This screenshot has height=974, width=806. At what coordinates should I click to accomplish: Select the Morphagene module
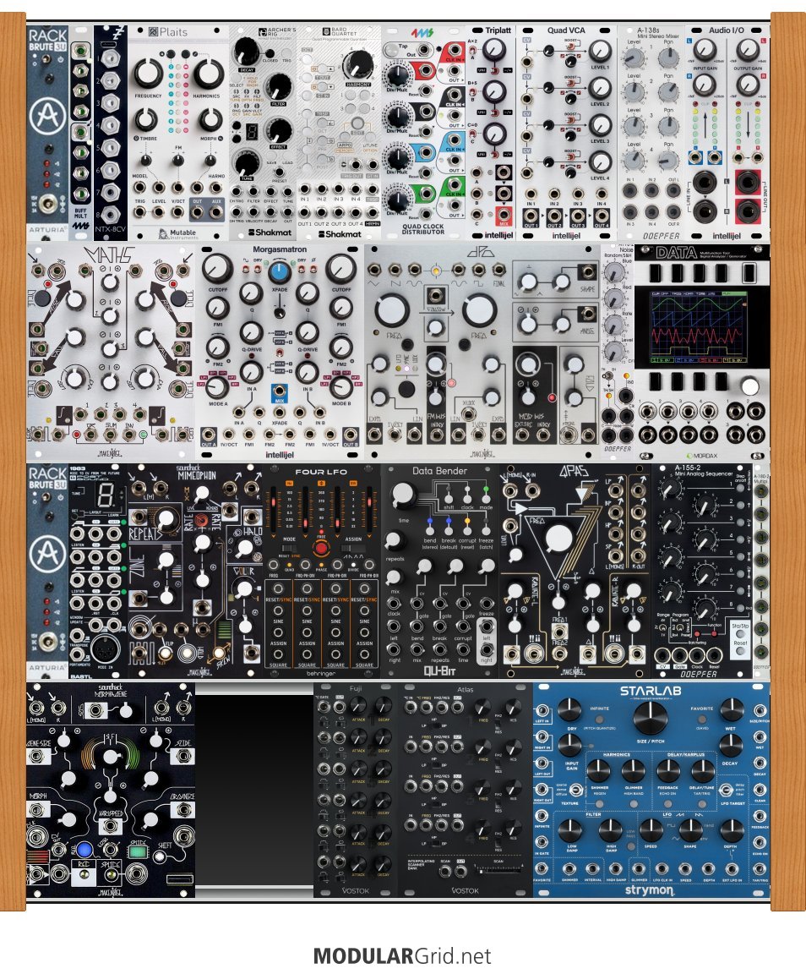pyautogui.click(x=111, y=790)
